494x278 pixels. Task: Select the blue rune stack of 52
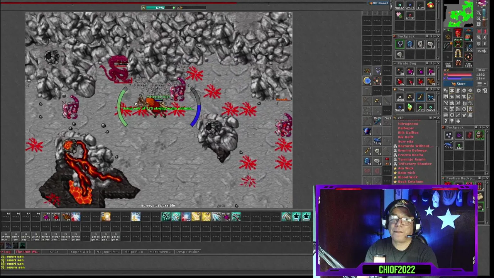(x=410, y=44)
